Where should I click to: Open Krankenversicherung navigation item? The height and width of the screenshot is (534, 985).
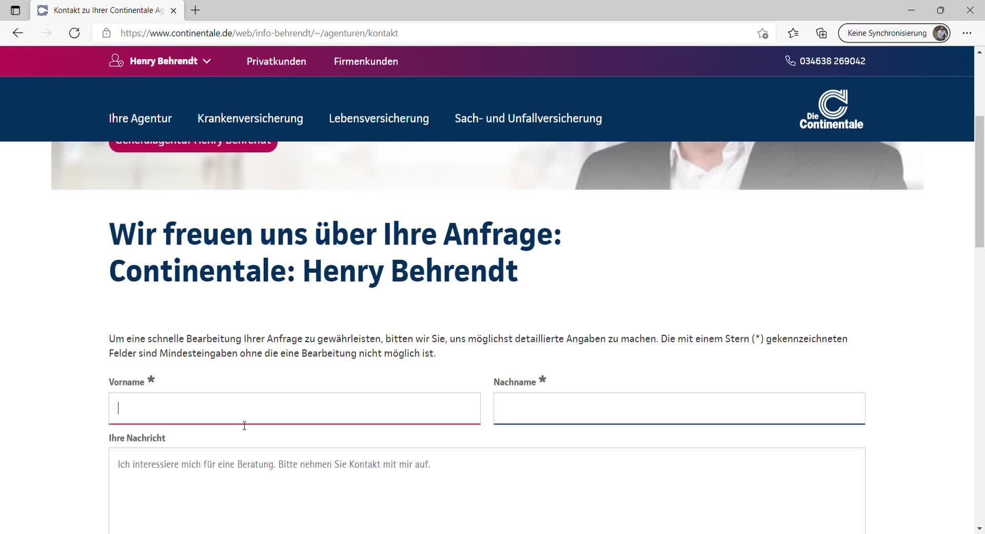coord(250,119)
